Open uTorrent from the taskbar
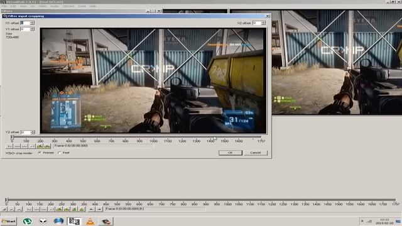 tap(27, 221)
